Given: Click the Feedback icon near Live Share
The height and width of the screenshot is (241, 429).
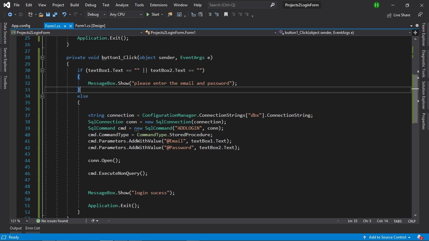Looking at the screenshot, I should 420,14.
